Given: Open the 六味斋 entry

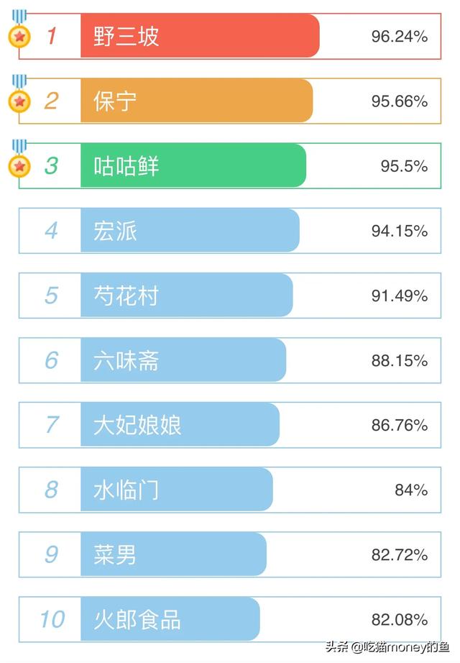Looking at the screenshot, I should (183, 360).
